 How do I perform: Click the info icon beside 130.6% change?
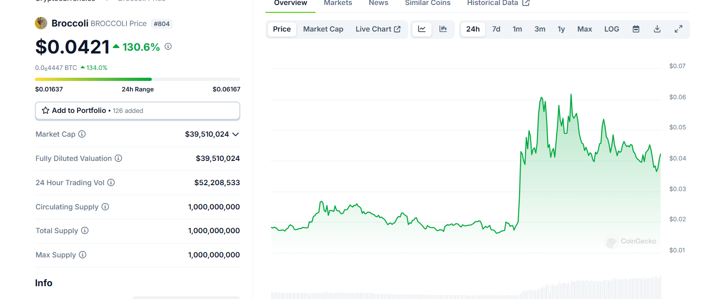(x=168, y=46)
